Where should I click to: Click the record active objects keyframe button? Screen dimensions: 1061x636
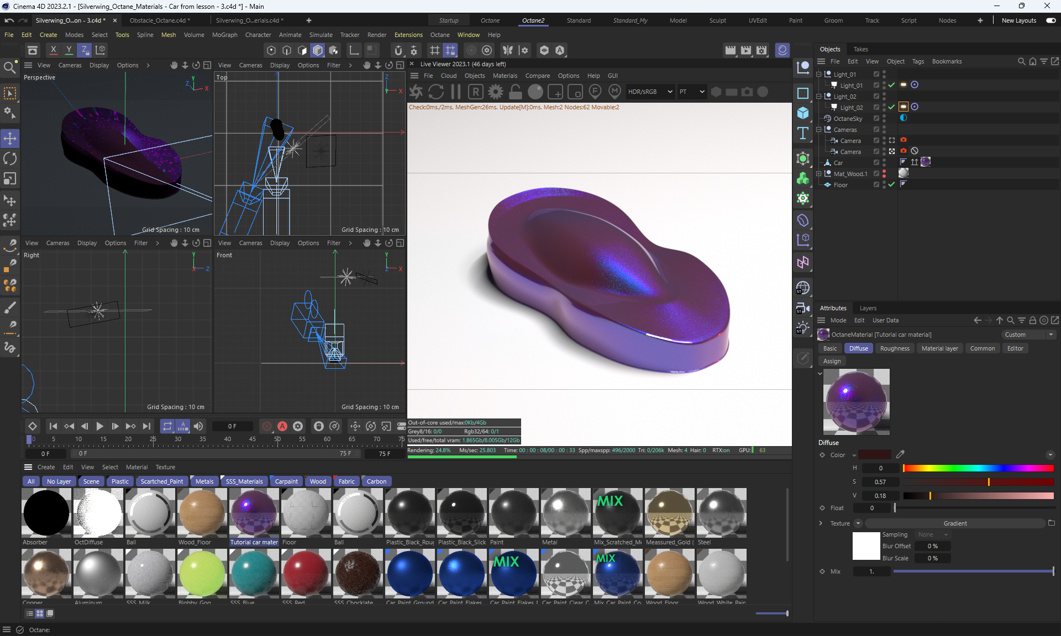point(267,426)
